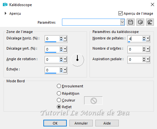Screen dimensions: 157x129
Task: Click the reset to default arrow icon
Action: coord(150,22)
